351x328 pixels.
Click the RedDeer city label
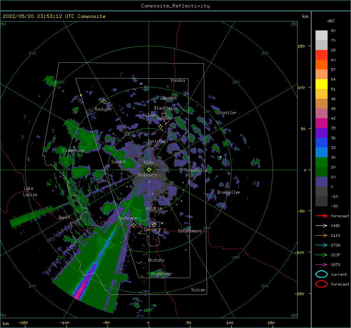[x=165, y=118]
